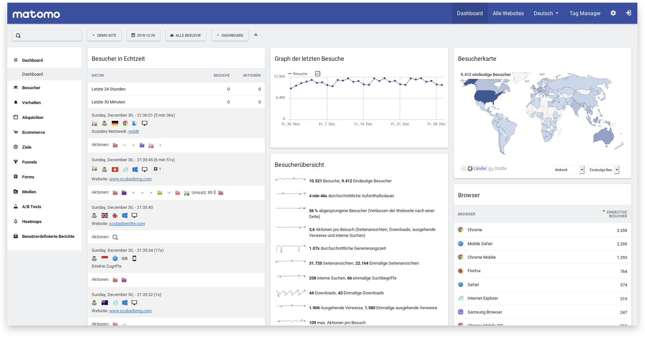Click the Funnels filter icon in sidebar
645x338 pixels.
(16, 162)
